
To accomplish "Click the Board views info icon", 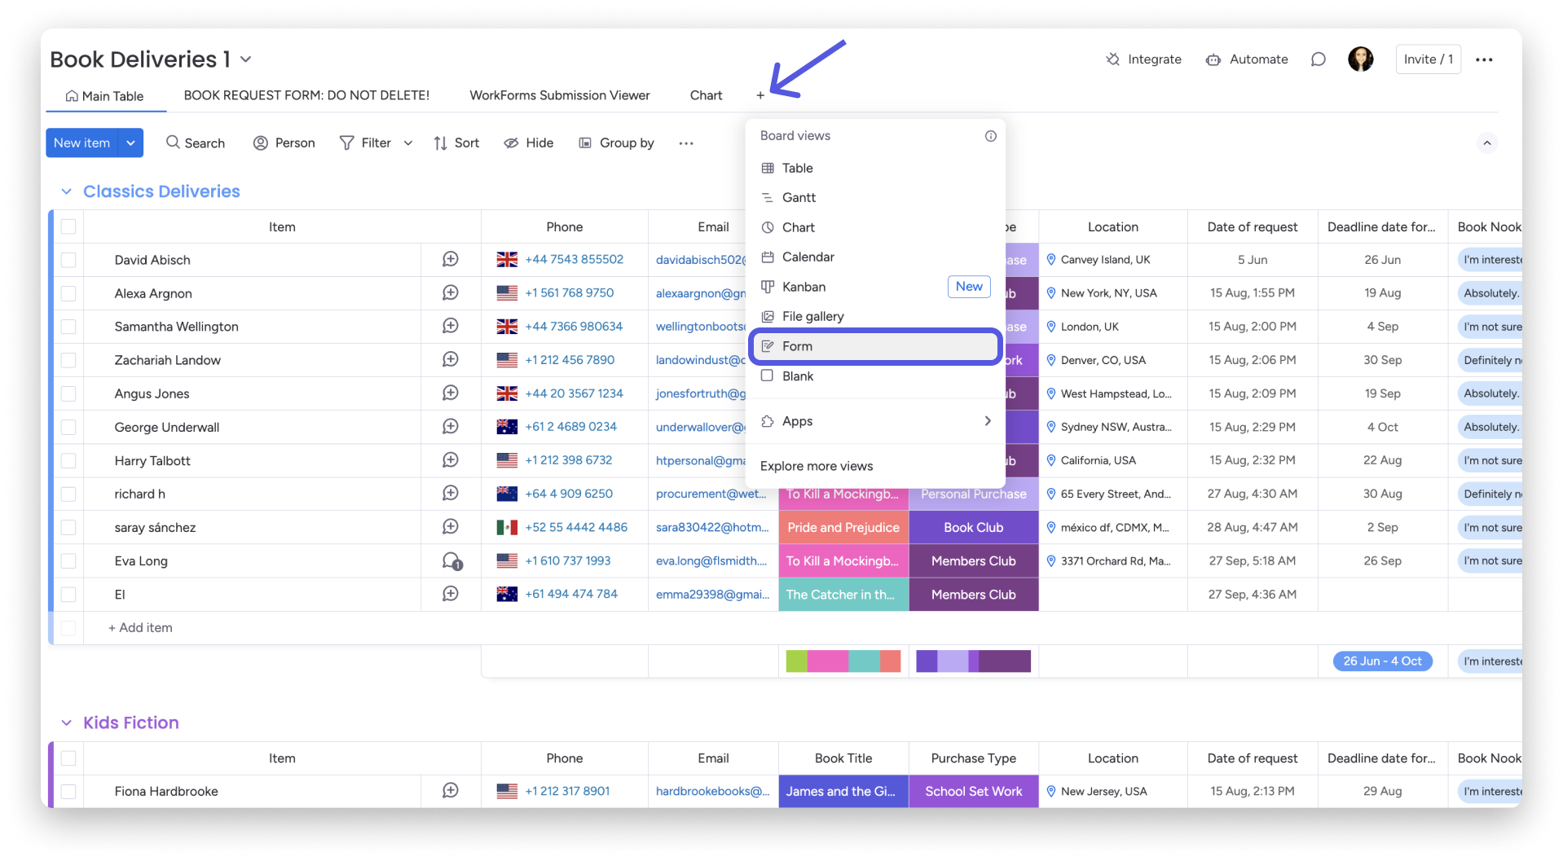I will click(990, 136).
